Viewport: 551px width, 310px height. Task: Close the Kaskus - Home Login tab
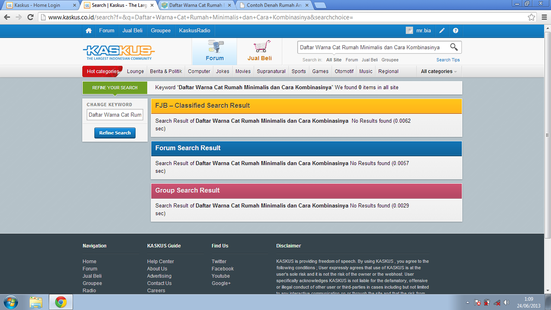[74, 5]
